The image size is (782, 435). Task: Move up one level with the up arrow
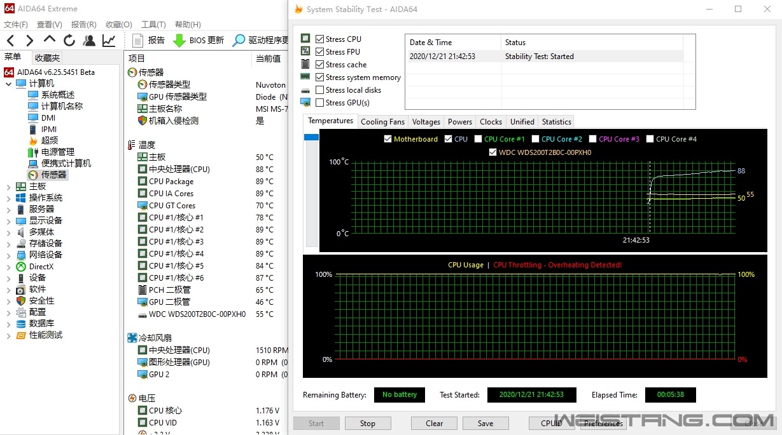50,41
